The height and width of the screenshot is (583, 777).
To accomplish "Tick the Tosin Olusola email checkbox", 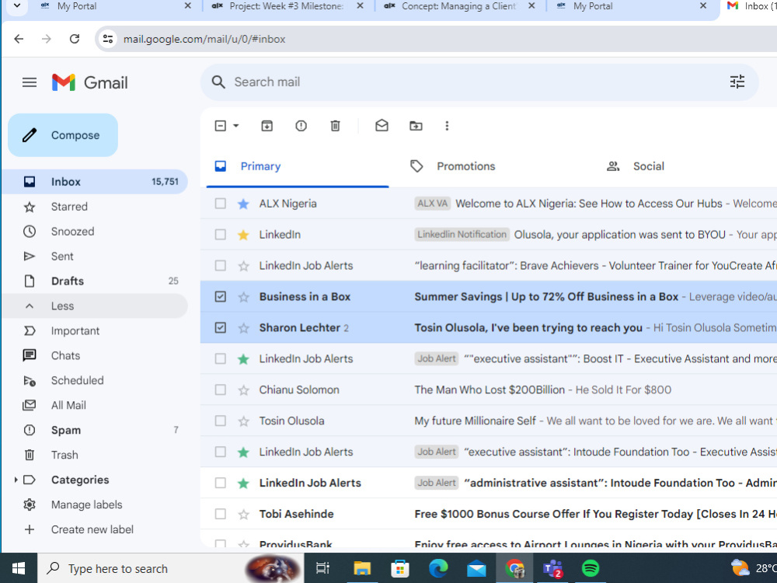I will [x=220, y=421].
